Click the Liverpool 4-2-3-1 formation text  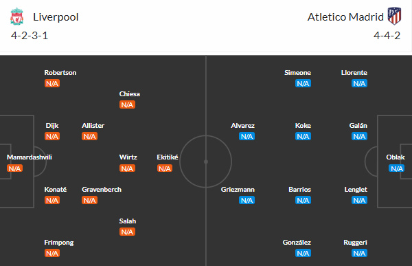coord(30,36)
